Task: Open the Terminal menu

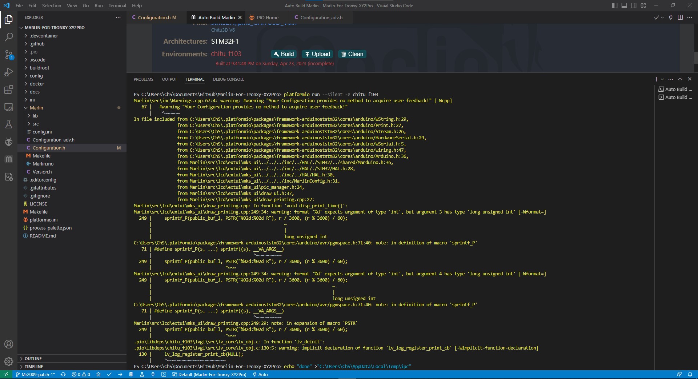Action: click(117, 5)
